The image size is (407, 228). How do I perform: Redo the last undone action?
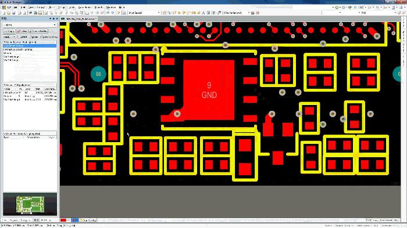113,13
